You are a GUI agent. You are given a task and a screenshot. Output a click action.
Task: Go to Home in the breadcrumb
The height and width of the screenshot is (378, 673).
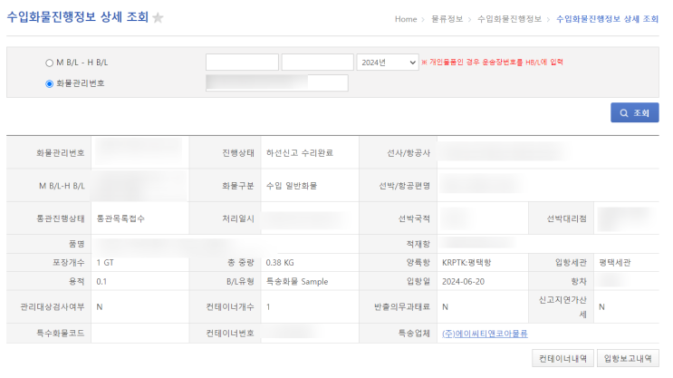coord(406,19)
